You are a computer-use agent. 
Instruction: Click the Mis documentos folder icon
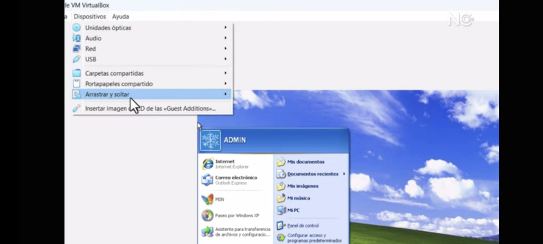pyautogui.click(x=281, y=162)
